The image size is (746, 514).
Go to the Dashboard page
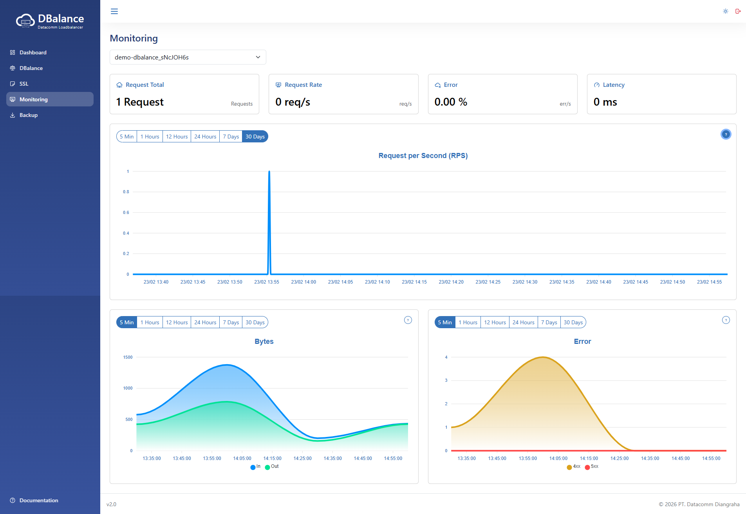coord(33,52)
